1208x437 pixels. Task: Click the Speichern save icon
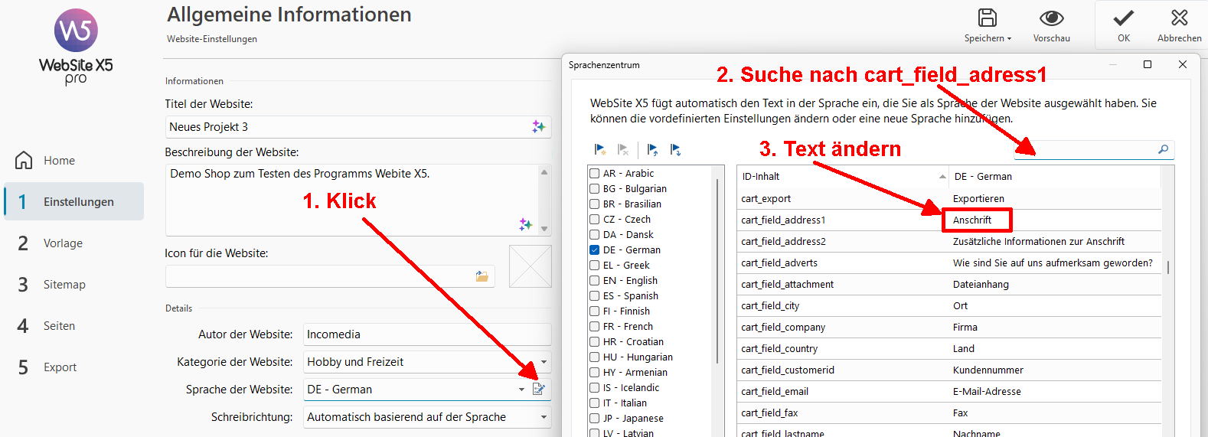click(988, 18)
